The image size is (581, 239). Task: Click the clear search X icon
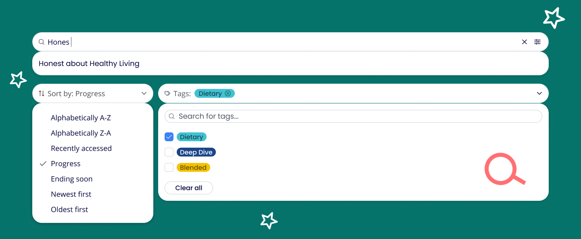pos(525,42)
